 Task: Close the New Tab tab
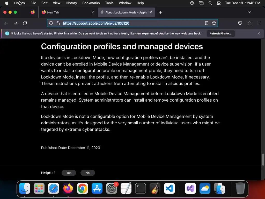(93, 12)
